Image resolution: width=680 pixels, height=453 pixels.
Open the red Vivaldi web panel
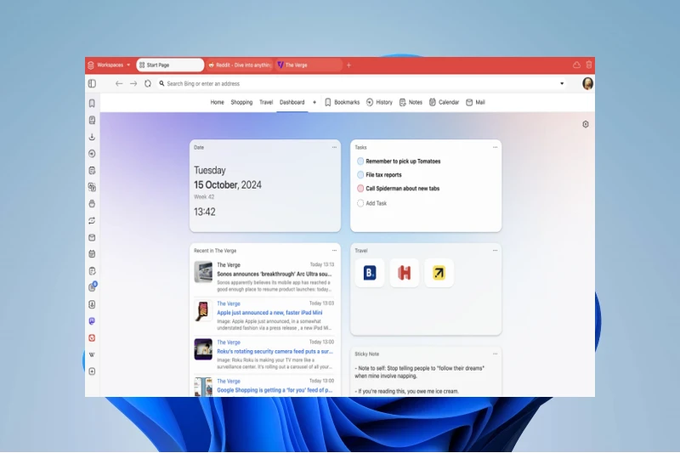tap(92, 338)
